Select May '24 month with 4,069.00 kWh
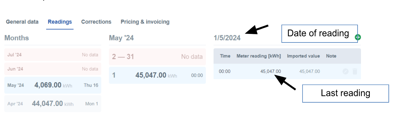Viewport: 394px width, 131px height. (53, 85)
